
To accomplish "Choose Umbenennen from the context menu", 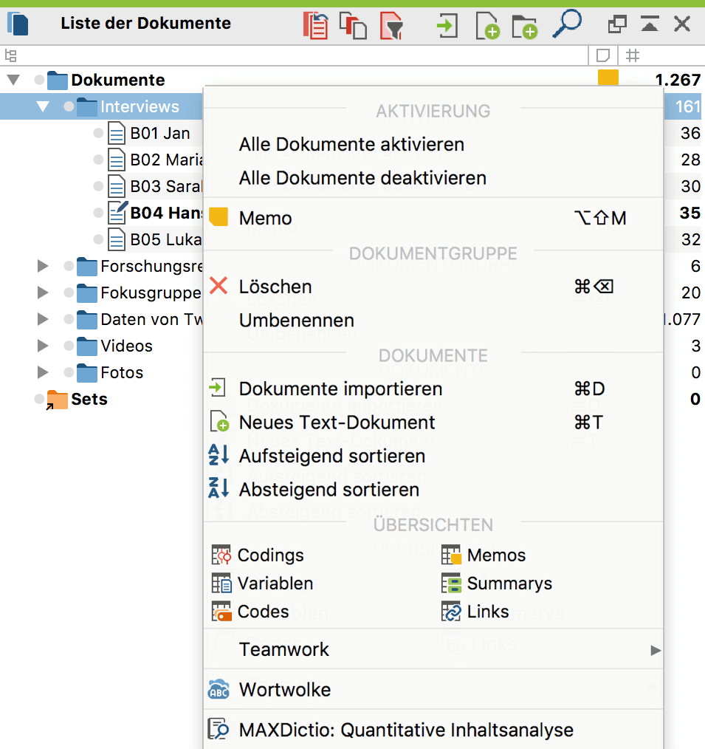I will point(296,321).
